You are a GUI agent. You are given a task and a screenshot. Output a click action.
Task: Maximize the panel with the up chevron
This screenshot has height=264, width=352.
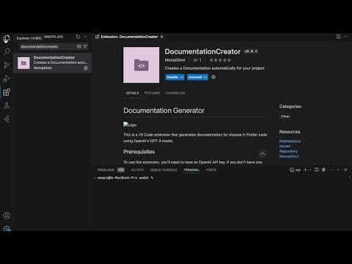click(338, 169)
